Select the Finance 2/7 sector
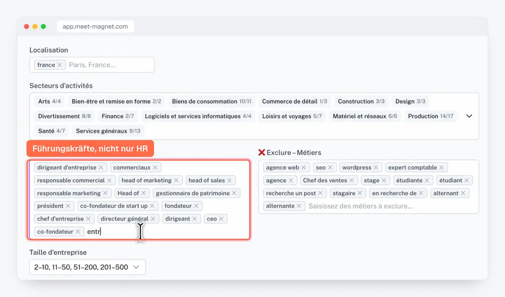 (118, 116)
